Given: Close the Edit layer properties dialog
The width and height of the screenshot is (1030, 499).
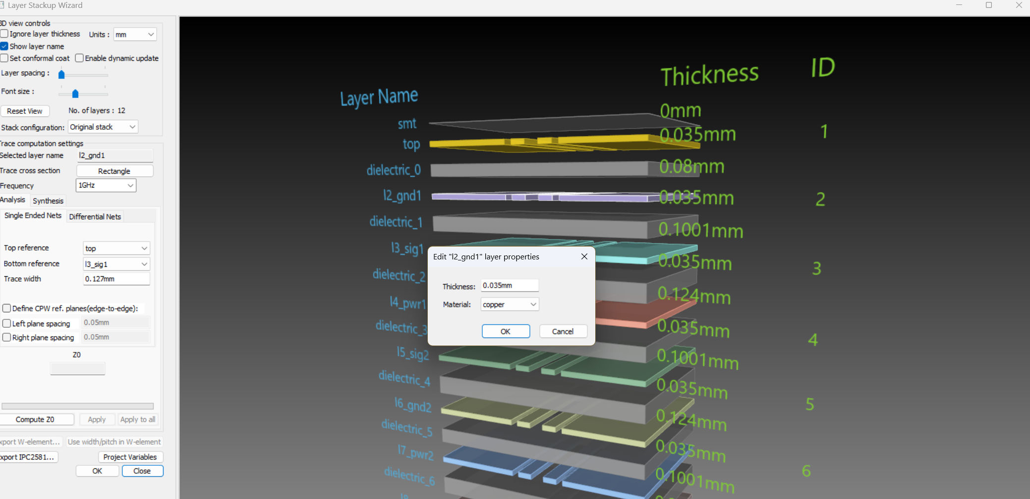Looking at the screenshot, I should pos(584,256).
